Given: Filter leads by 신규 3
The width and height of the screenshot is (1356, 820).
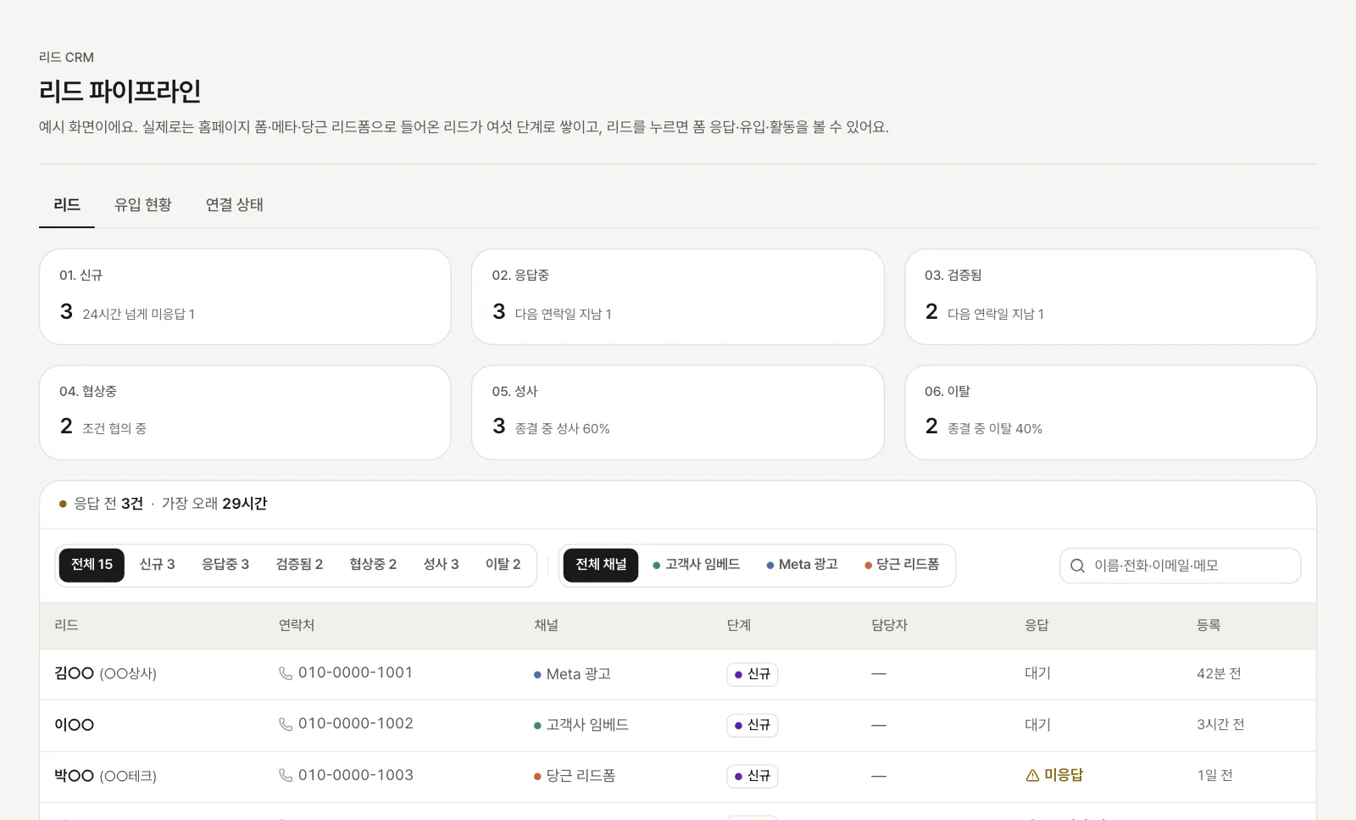Looking at the screenshot, I should pos(157,565).
